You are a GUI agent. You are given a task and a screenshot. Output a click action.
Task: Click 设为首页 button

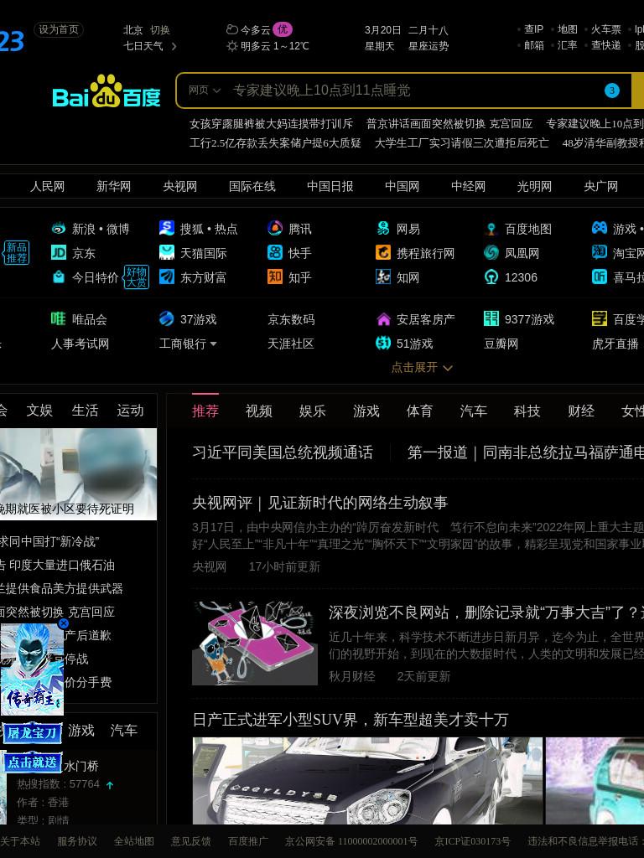59,29
